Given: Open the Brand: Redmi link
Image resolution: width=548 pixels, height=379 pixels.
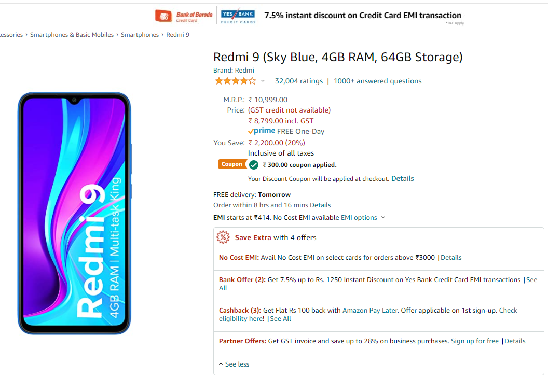Looking at the screenshot, I should tap(234, 70).
